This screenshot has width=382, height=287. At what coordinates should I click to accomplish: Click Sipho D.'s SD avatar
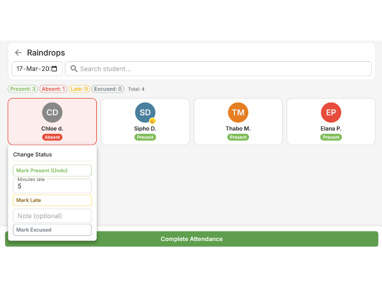point(145,112)
